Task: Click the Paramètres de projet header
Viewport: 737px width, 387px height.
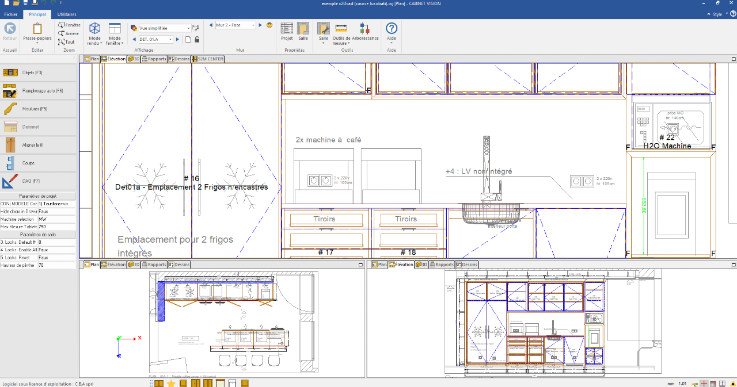Action: (x=38, y=196)
